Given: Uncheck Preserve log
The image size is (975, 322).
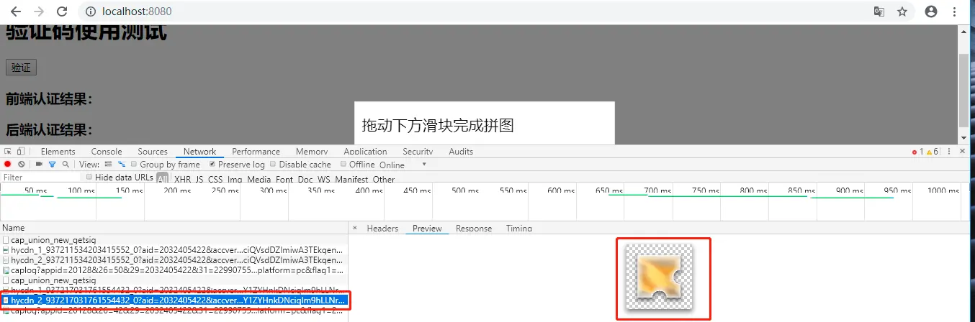Looking at the screenshot, I should (212, 165).
